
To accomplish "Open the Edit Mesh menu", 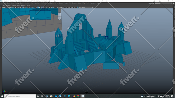I will click(x=37, y=3).
